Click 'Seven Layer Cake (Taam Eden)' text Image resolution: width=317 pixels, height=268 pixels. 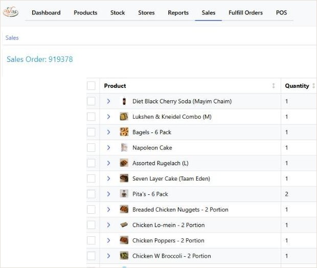click(171, 179)
